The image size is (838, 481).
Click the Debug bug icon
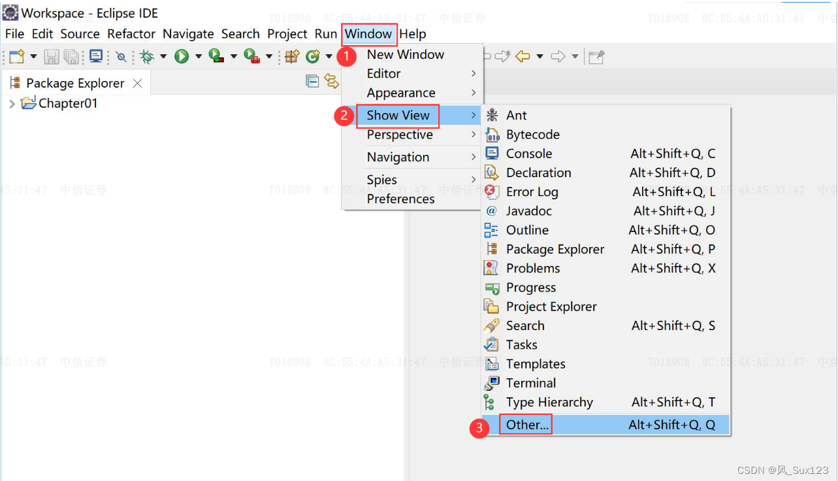click(147, 56)
